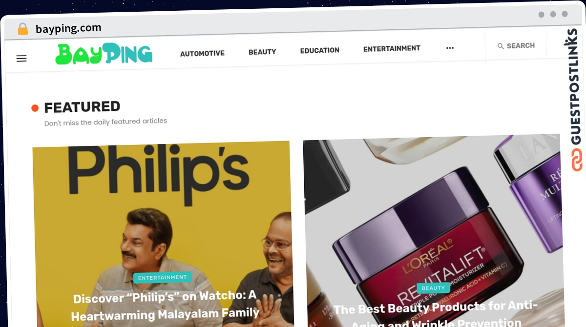Click the last browser window dot
This screenshot has height=327, width=586.
(565, 14)
